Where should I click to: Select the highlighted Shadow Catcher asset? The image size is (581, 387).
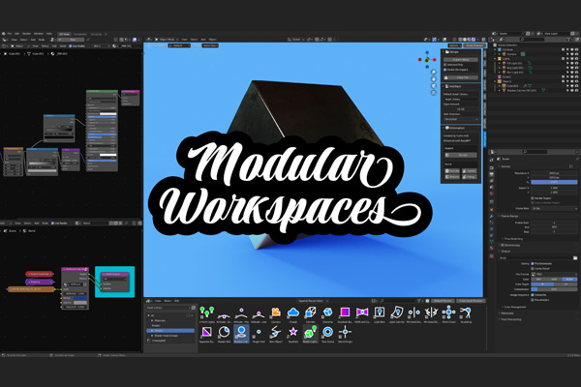coord(241,334)
